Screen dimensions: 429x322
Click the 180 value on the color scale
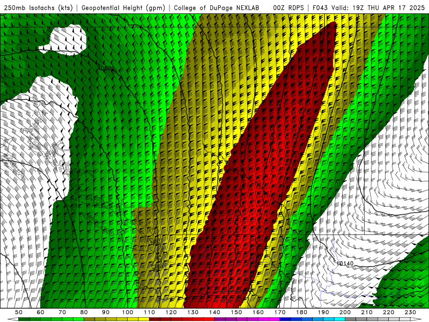pos(302,312)
